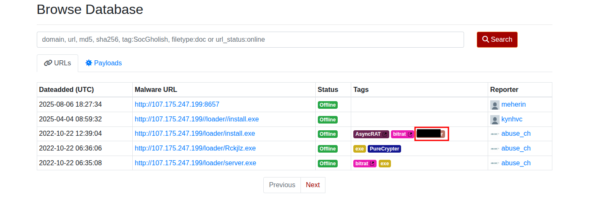
Task: Click the gear icon on Payloads tab
Action: 89,63
